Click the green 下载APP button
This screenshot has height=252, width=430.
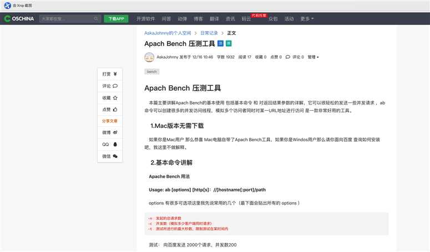point(116,19)
